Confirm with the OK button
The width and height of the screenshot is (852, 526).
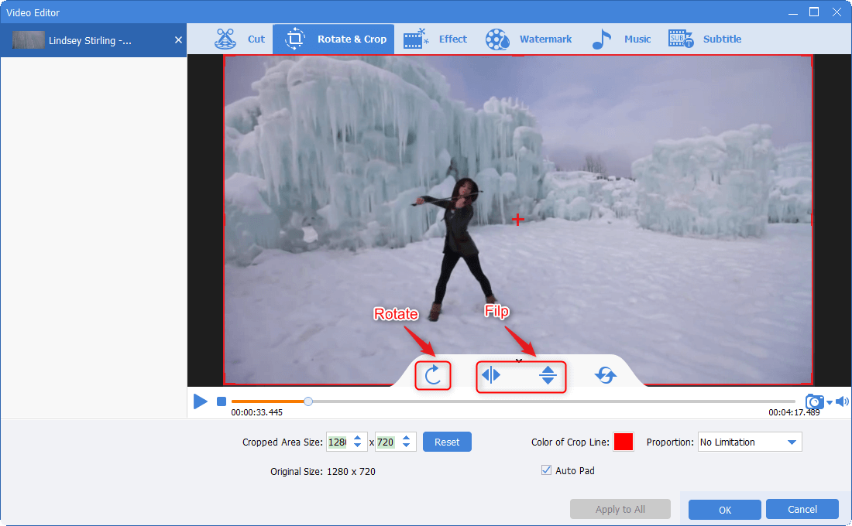(724, 510)
